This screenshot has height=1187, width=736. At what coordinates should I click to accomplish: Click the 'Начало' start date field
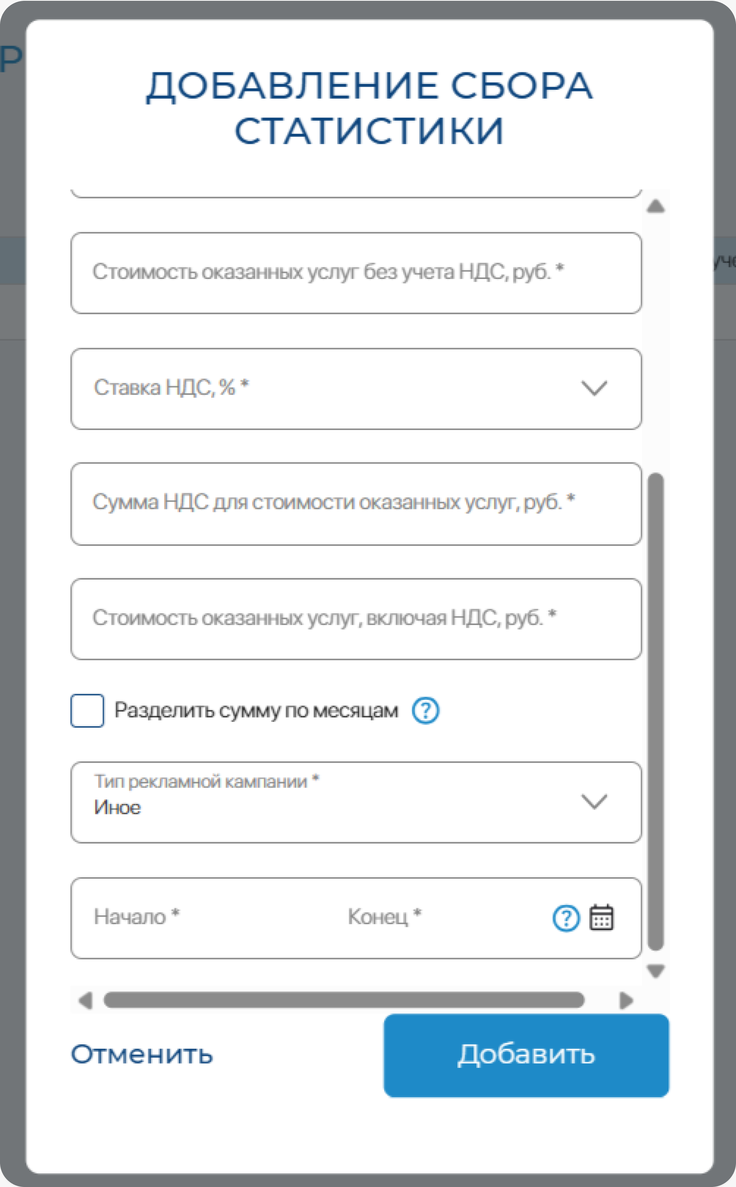pyautogui.click(x=195, y=918)
